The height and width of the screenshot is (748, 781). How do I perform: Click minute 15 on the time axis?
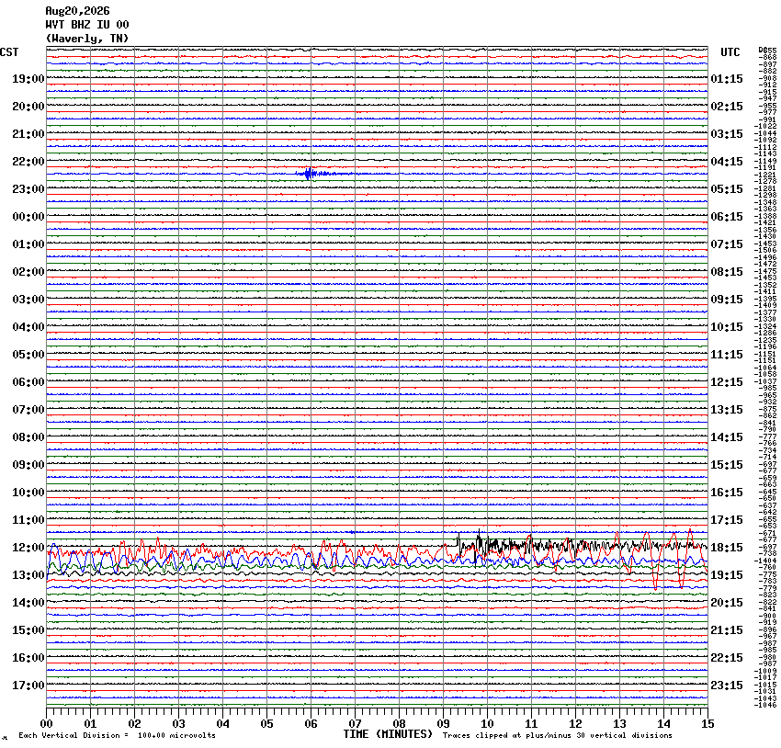click(707, 723)
